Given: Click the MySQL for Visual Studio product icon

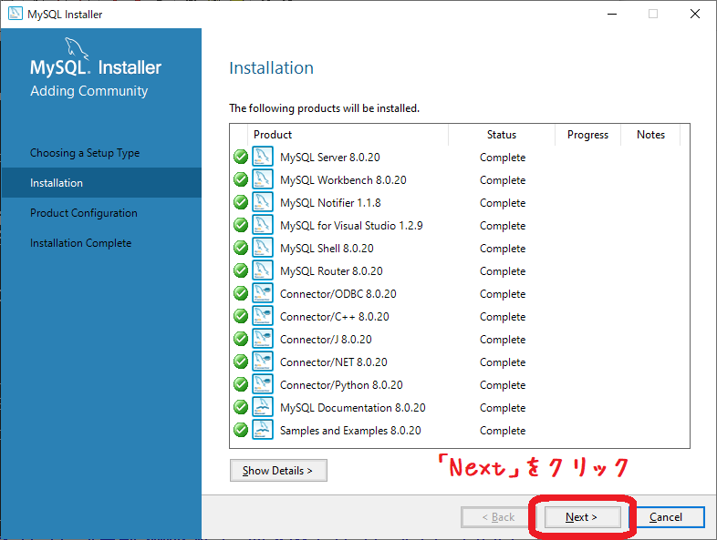Looking at the screenshot, I should 263,225.
